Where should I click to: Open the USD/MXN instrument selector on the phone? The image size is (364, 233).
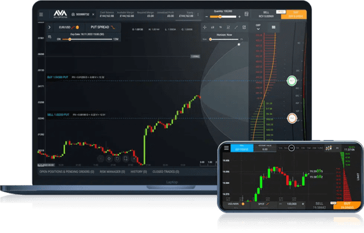coord(236,204)
